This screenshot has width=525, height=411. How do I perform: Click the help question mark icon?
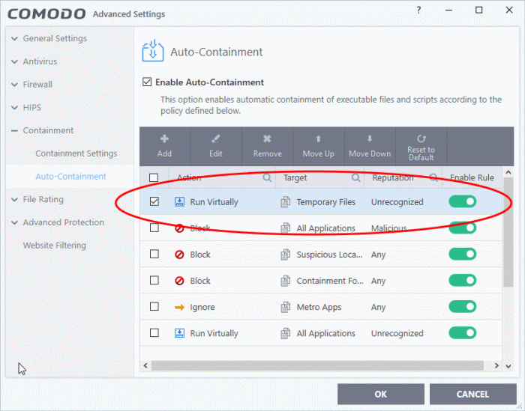(x=418, y=10)
